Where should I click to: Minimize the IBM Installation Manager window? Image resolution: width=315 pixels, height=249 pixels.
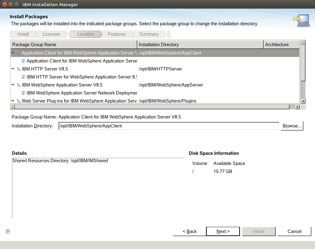point(11,4)
